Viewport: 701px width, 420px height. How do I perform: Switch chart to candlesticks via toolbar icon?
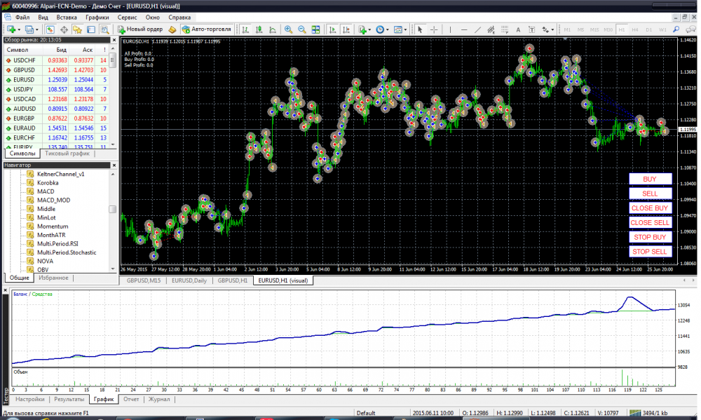tap(259, 29)
